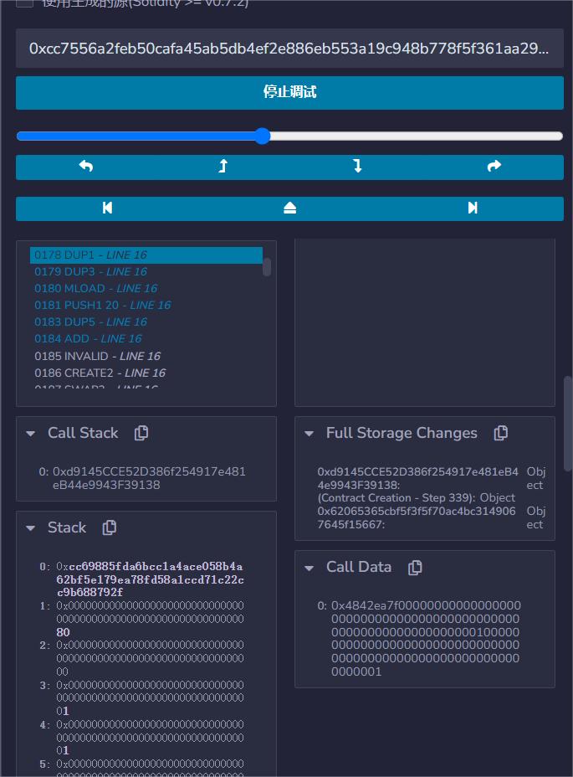Collapse the Call Data panel
573x777 pixels.
click(309, 568)
